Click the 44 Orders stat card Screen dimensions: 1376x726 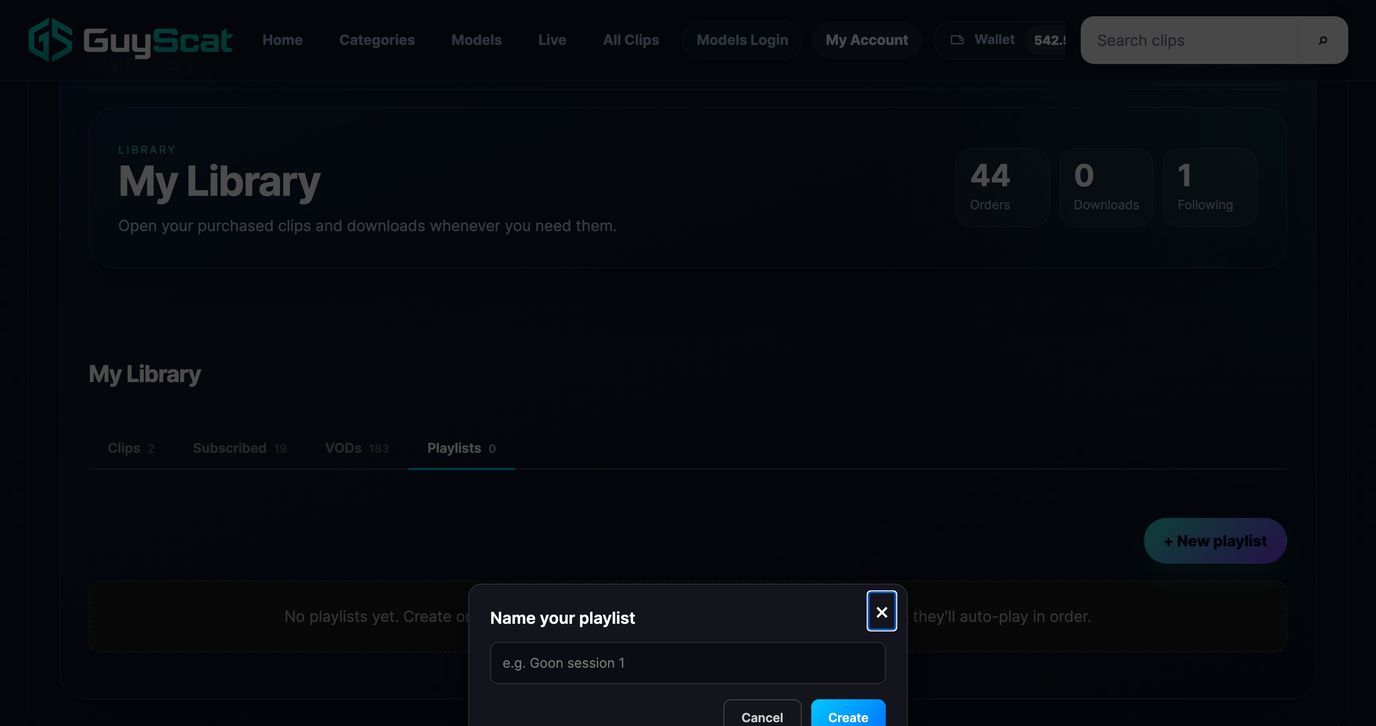(x=1003, y=187)
